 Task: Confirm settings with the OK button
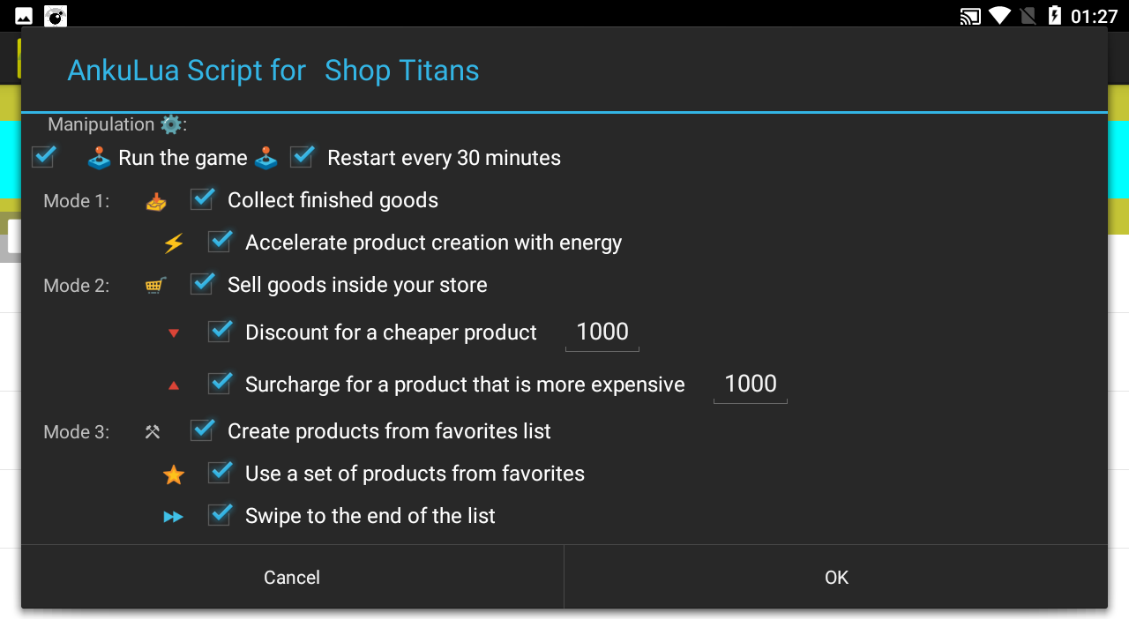tap(836, 578)
